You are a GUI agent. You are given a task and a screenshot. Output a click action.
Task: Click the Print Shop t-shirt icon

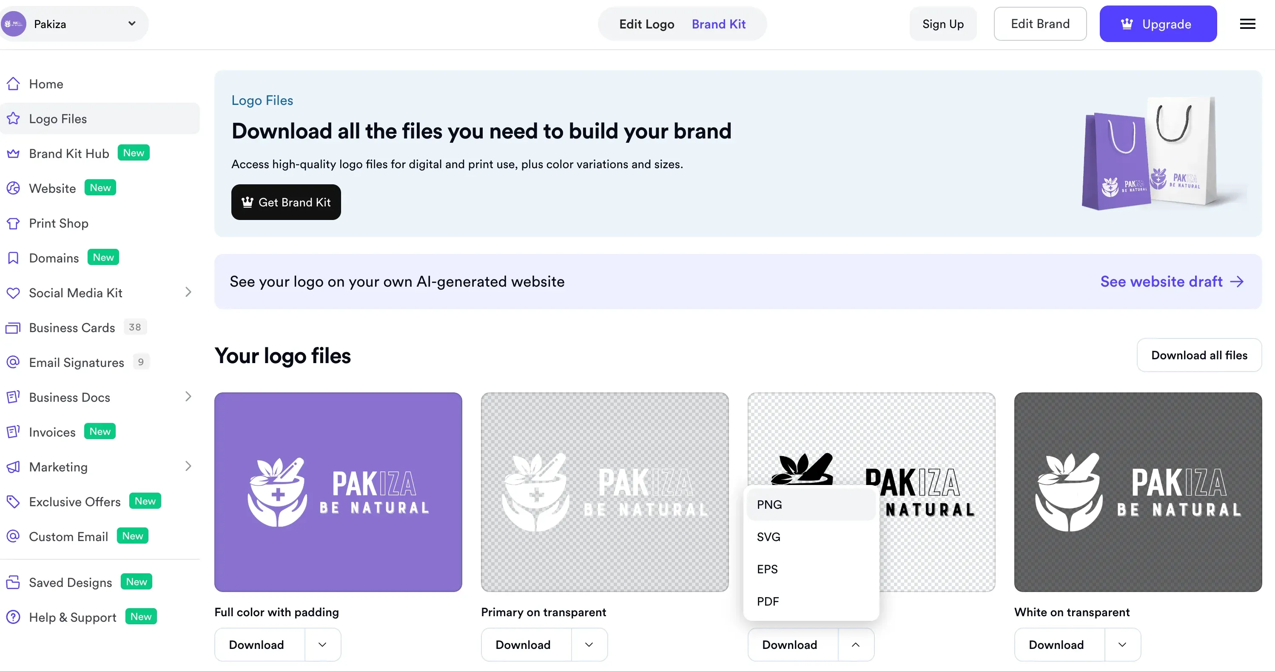click(13, 223)
